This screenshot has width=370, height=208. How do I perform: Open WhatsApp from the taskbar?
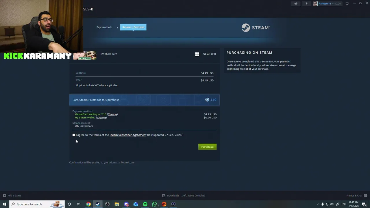155,204
